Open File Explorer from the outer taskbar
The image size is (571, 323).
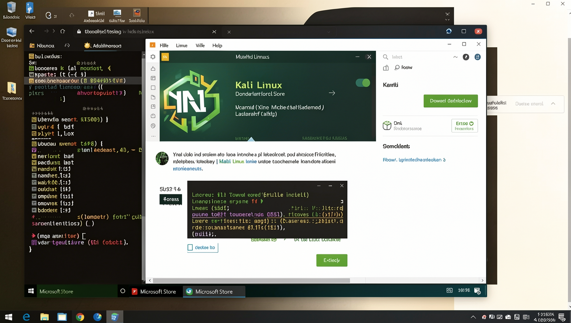click(44, 317)
